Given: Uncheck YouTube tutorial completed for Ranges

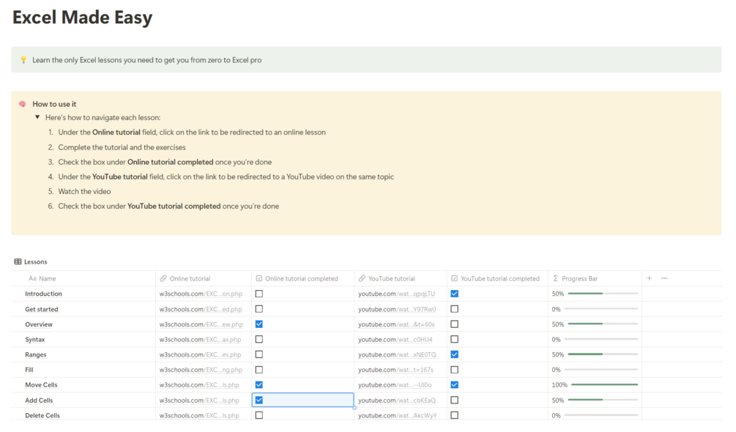Looking at the screenshot, I should (x=455, y=354).
